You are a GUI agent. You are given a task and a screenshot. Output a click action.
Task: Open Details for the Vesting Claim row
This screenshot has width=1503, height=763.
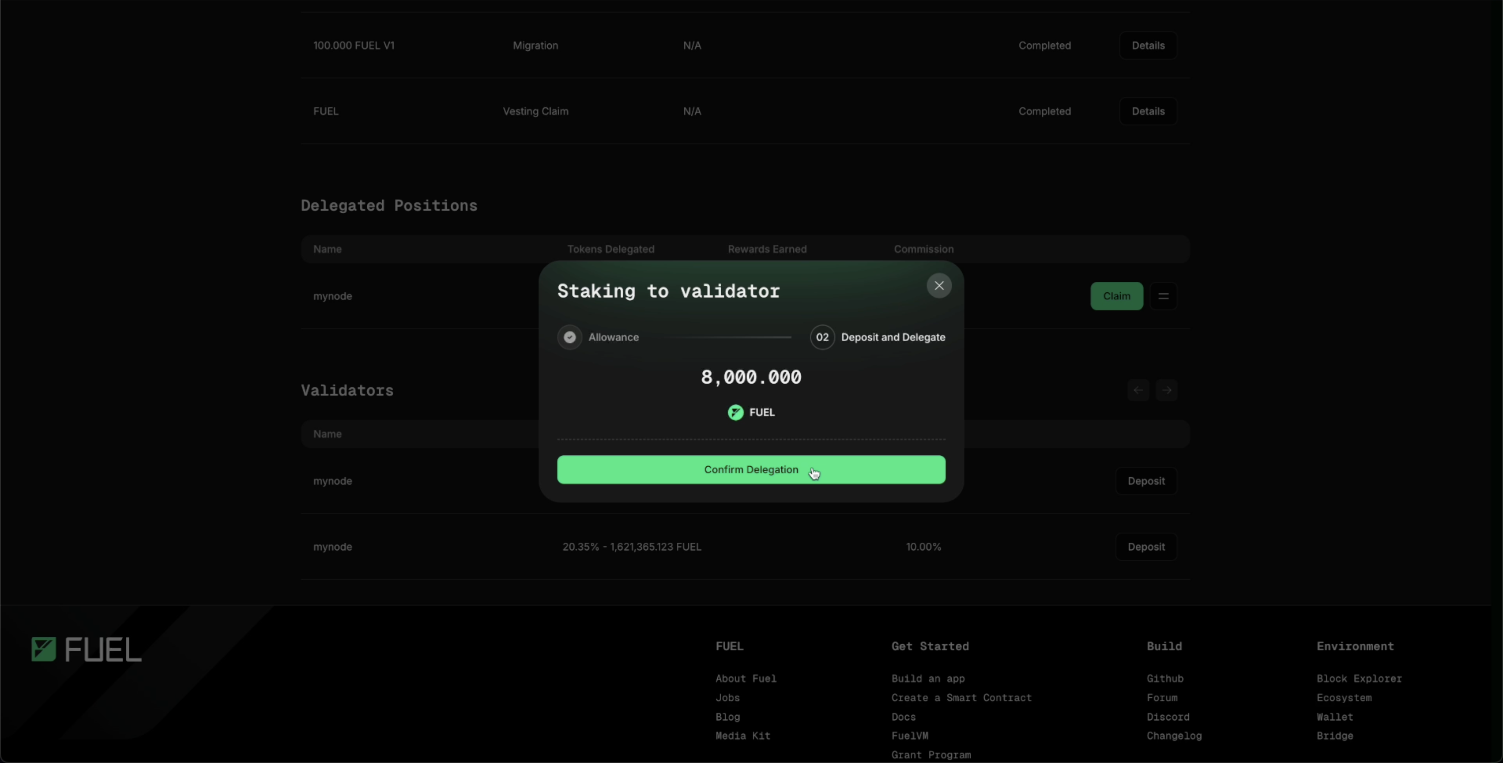1148,111
